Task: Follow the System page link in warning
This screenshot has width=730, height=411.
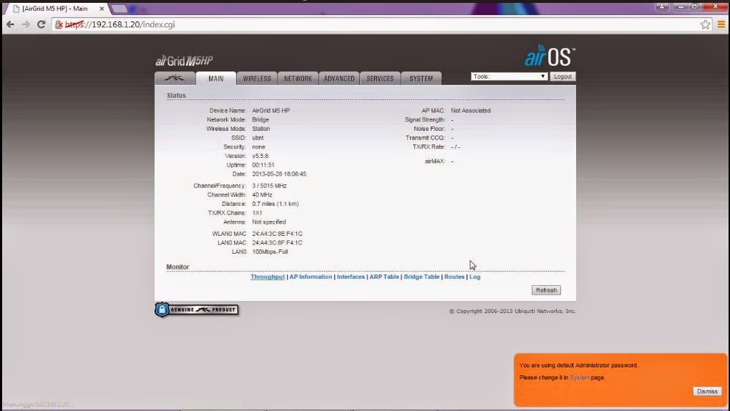Action: [x=580, y=377]
